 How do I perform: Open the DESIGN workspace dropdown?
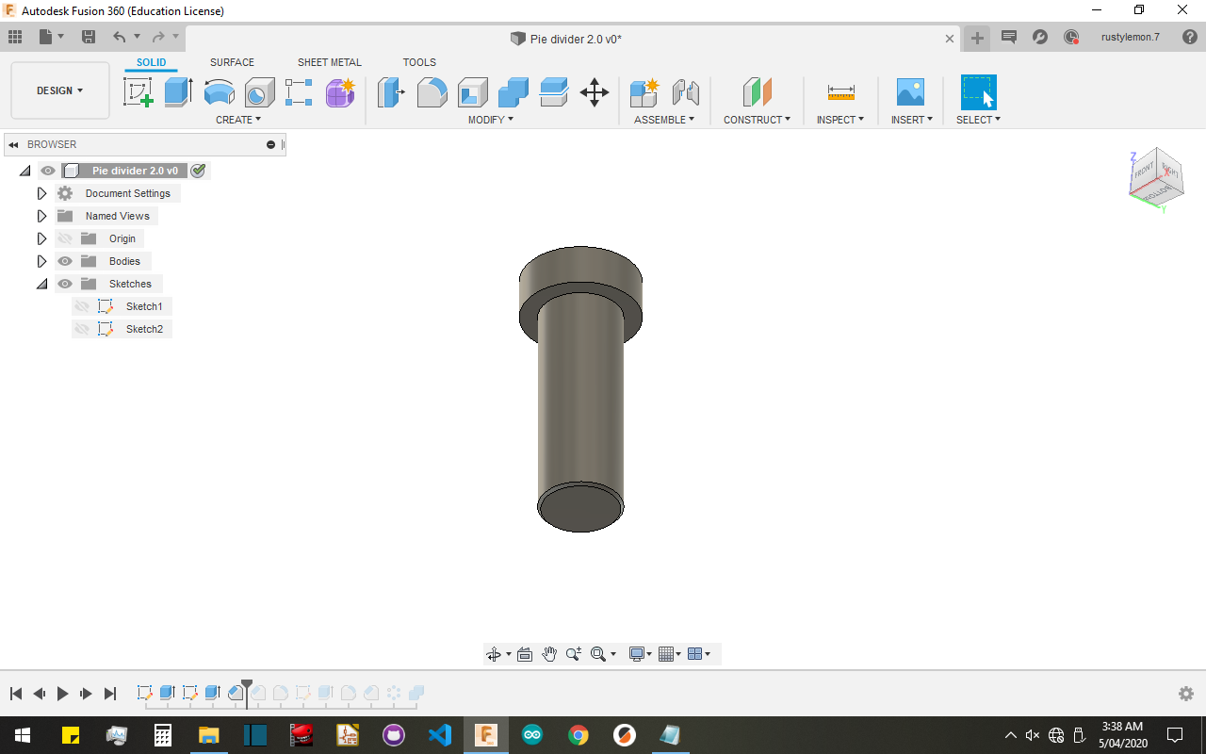[x=60, y=90]
